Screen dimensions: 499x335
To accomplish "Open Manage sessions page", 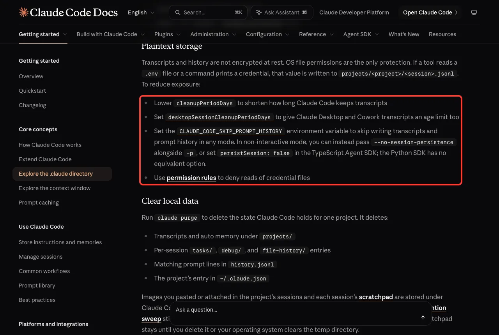I will point(41,257).
